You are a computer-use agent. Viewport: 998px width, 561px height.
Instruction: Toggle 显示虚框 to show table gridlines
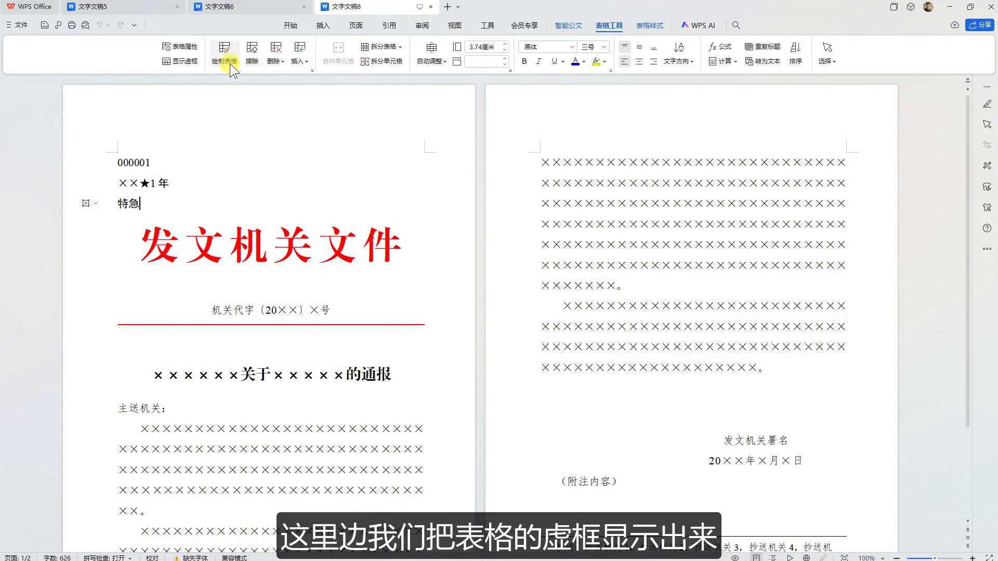(179, 61)
